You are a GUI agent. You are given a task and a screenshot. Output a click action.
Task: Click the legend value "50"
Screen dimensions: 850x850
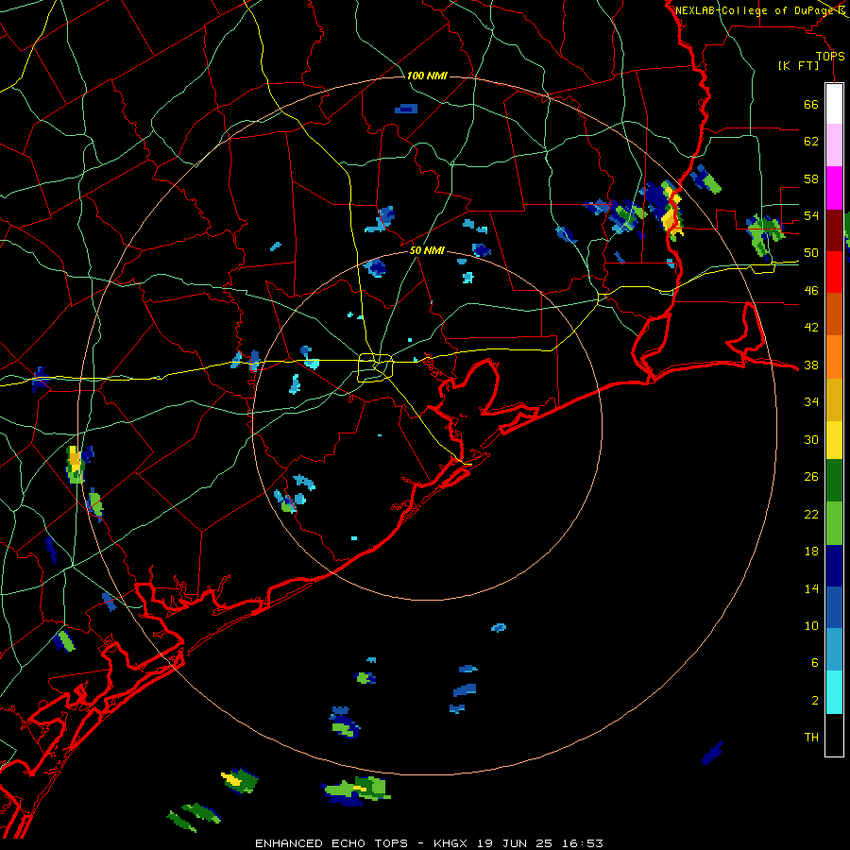(811, 253)
